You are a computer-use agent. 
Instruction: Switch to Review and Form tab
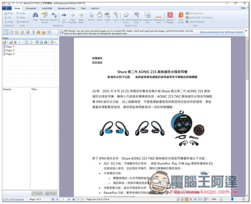(x=67, y=8)
